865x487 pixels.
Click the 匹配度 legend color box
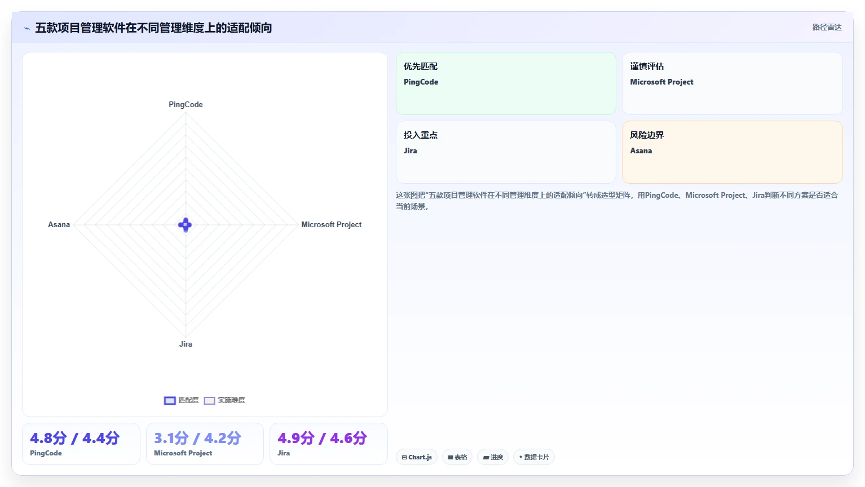(x=170, y=401)
